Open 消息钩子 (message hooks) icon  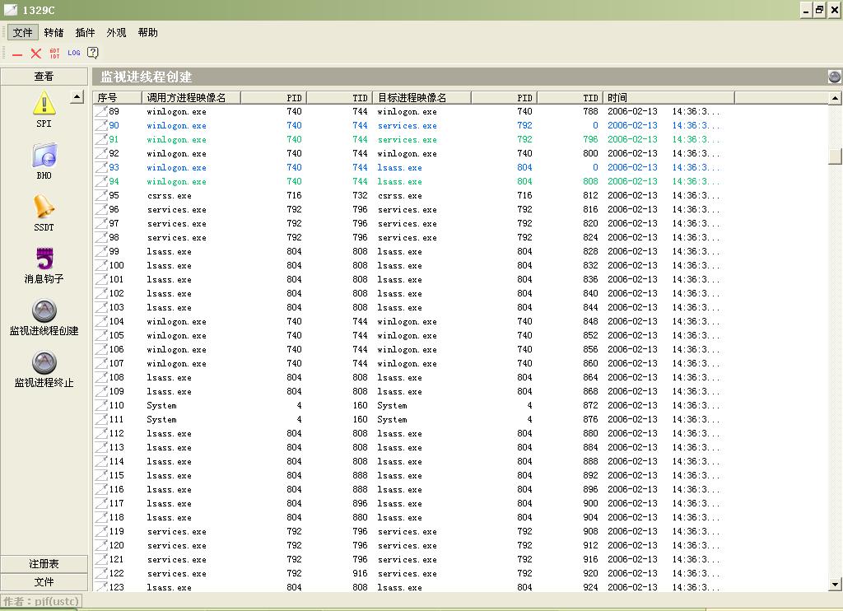[44, 259]
